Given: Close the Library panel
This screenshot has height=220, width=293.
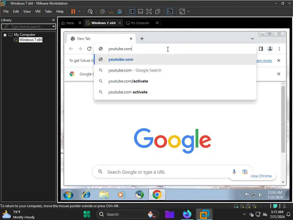Looking at the screenshot, I should coord(54,20).
